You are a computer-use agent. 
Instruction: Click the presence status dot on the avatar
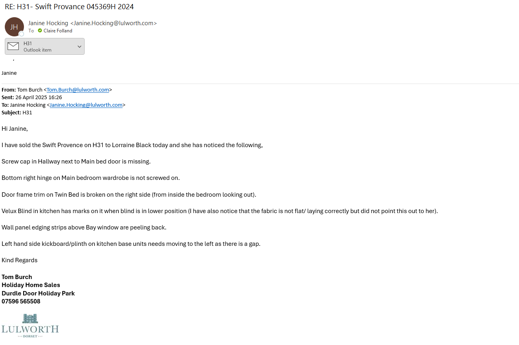[22, 34]
